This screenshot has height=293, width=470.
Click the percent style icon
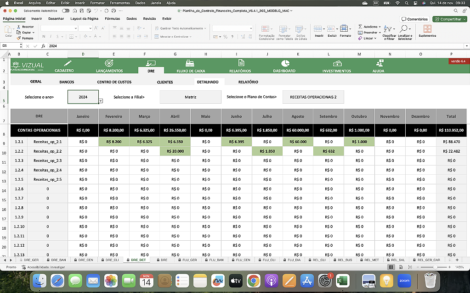pyautogui.click(x=226, y=37)
